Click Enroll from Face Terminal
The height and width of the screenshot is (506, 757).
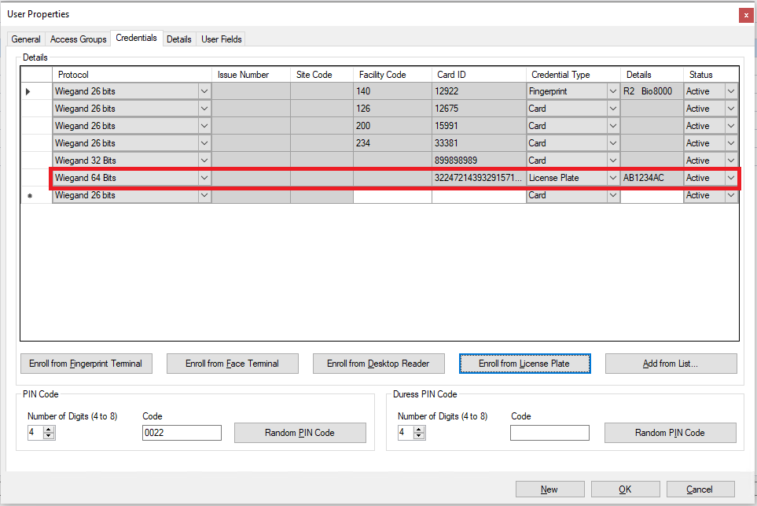tap(232, 364)
